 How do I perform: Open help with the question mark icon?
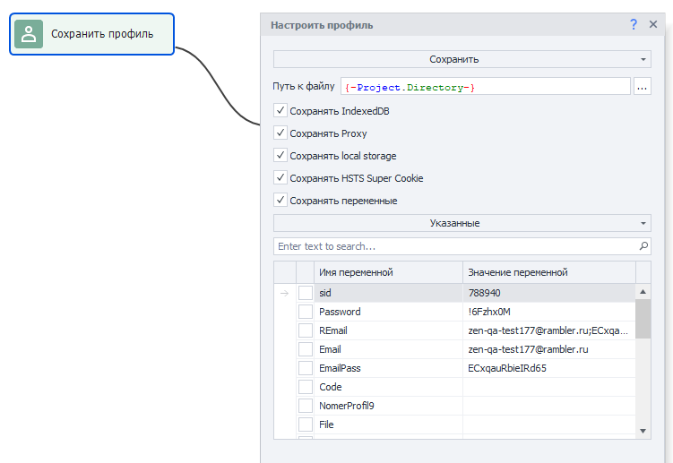634,25
